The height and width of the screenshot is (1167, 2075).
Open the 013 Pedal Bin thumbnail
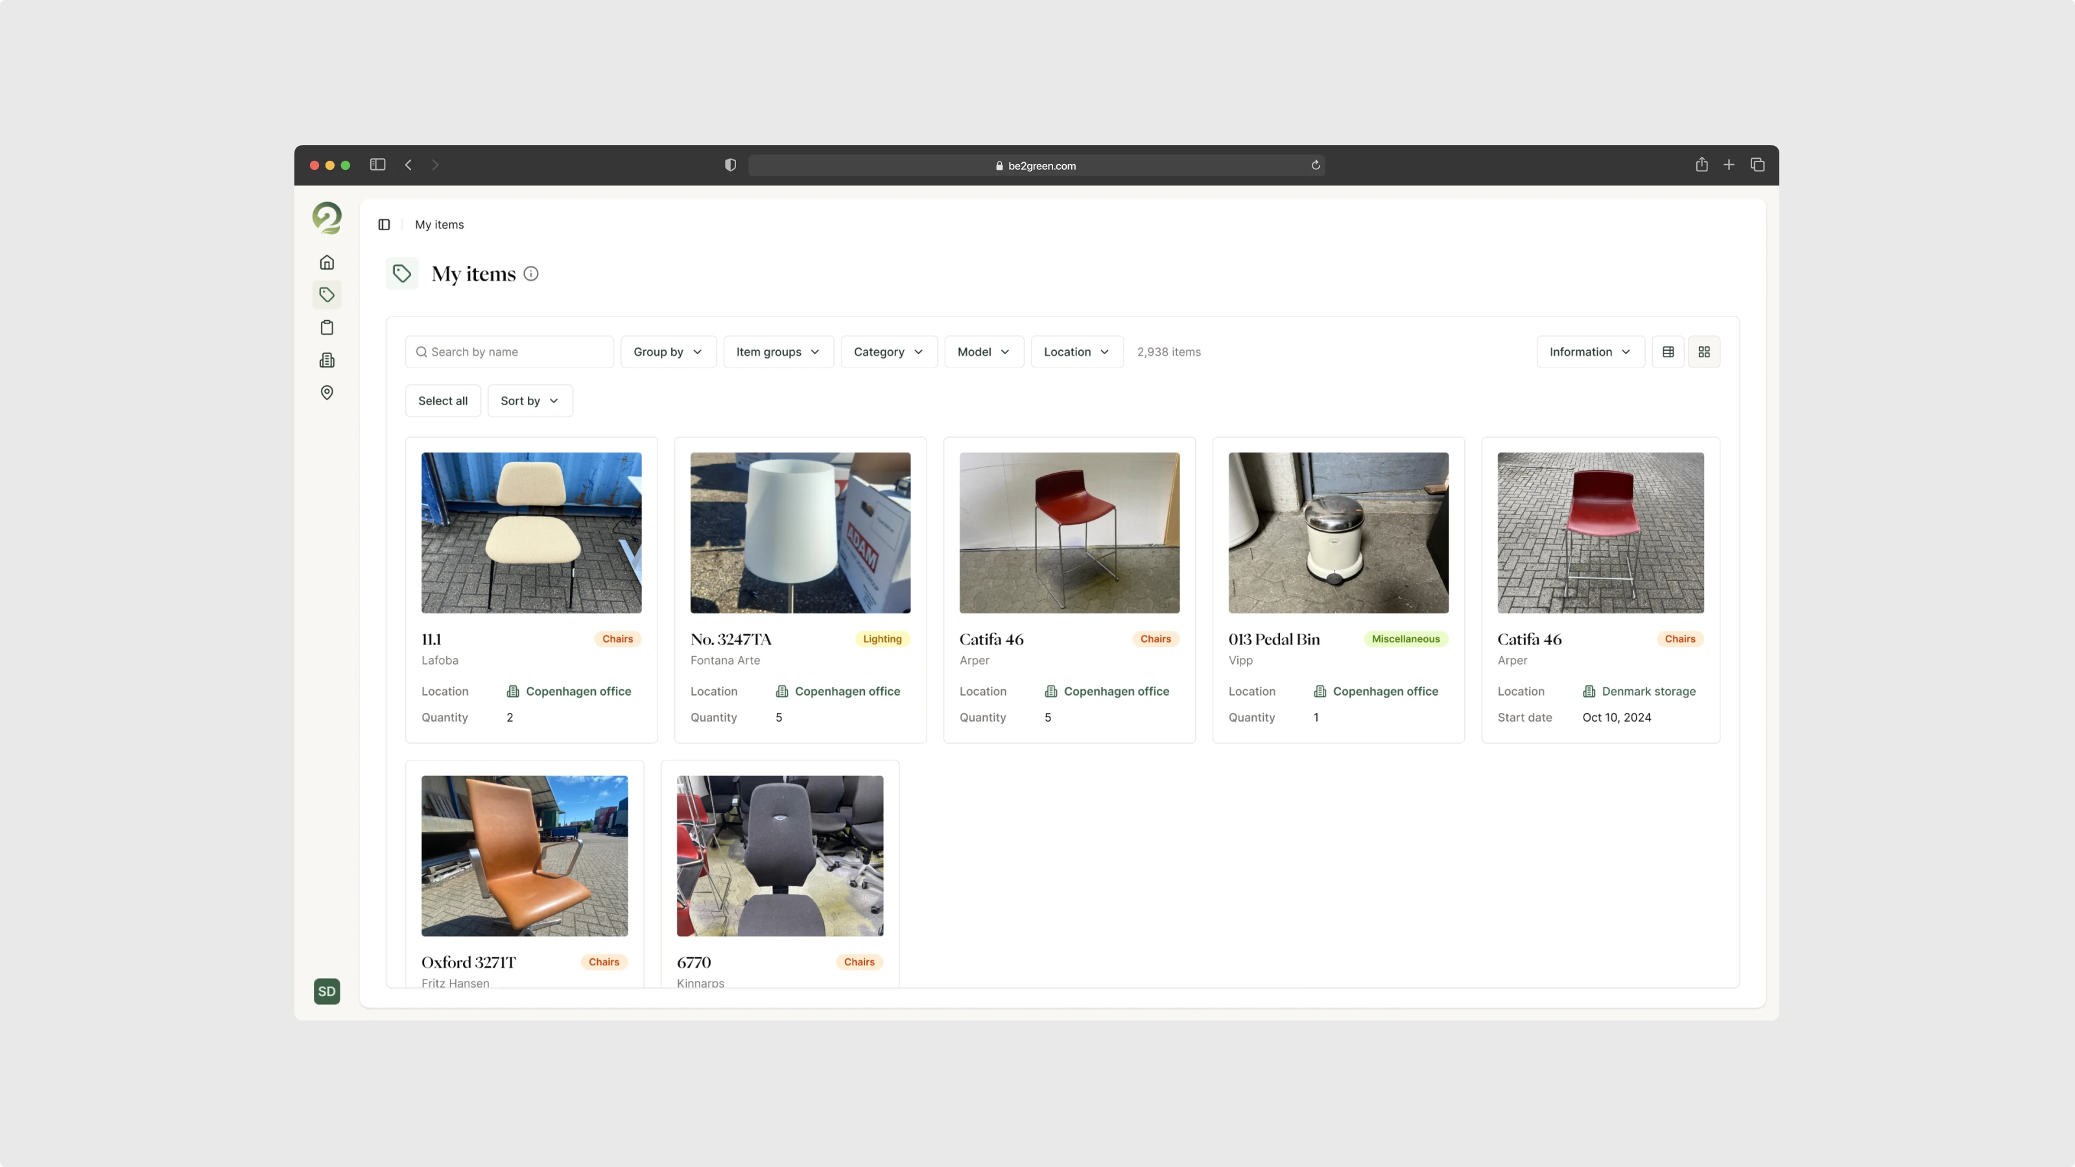[x=1338, y=532]
